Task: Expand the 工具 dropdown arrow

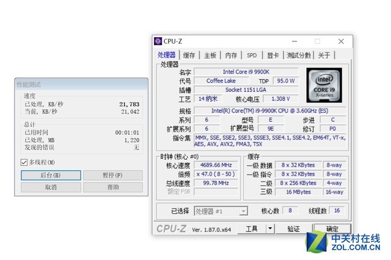Action: click(x=270, y=228)
